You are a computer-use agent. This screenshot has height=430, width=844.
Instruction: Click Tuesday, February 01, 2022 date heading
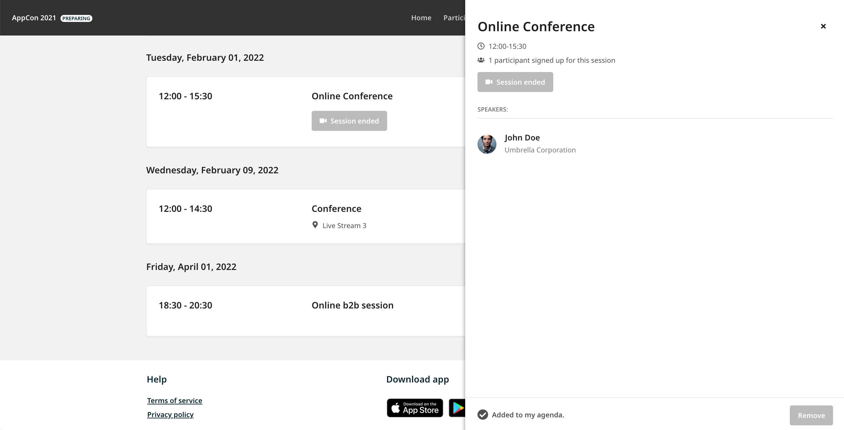pos(205,57)
